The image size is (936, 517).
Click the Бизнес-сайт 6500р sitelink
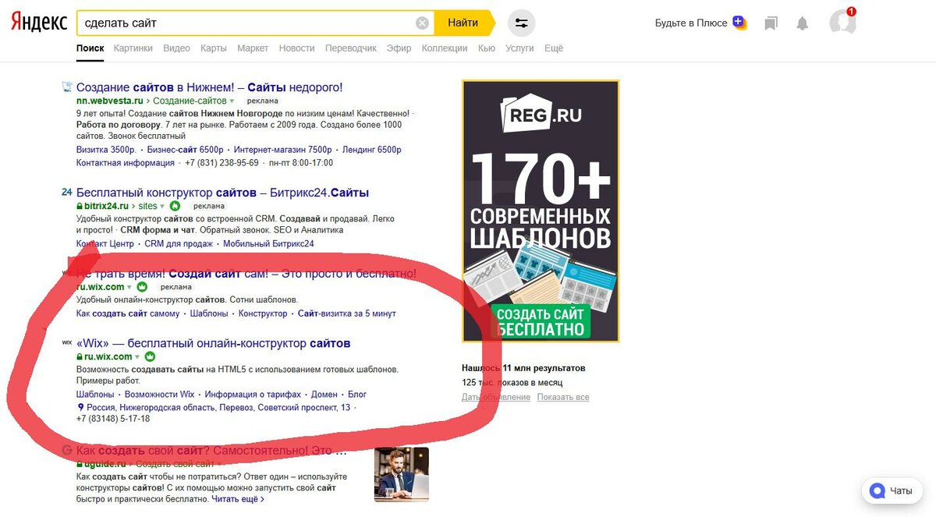(185, 150)
